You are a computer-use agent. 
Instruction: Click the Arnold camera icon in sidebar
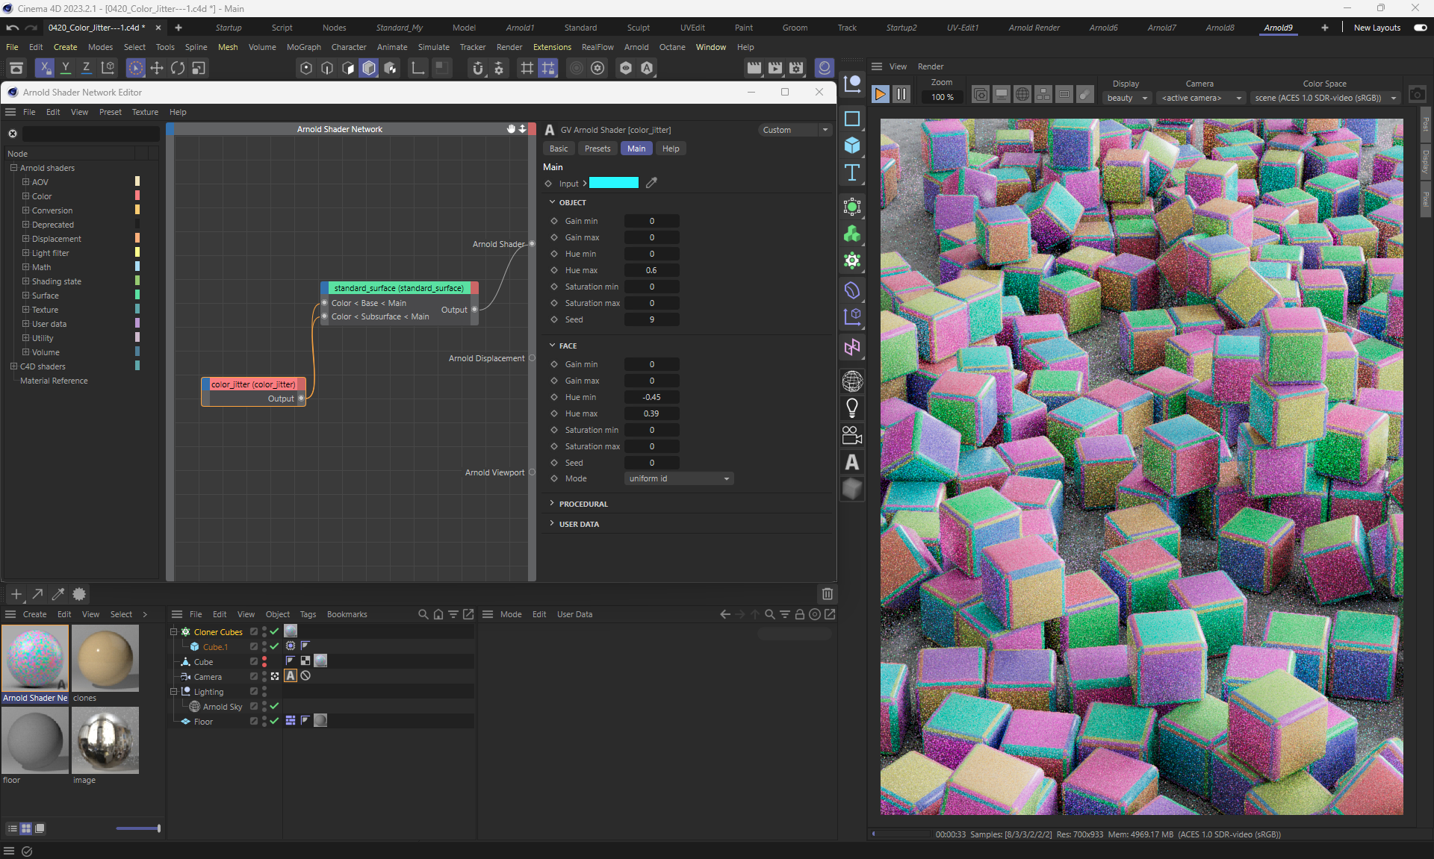tap(851, 435)
